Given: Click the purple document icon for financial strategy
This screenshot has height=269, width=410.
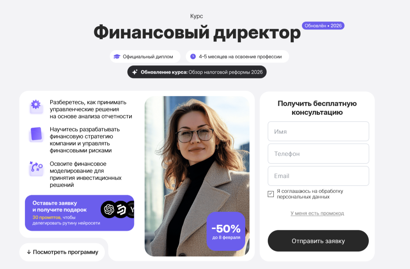Looking at the screenshot, I should click(x=36, y=134).
